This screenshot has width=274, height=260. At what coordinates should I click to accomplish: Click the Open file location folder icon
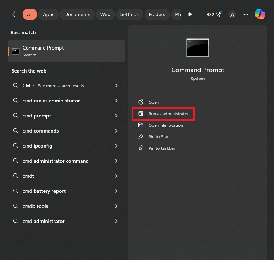pos(141,125)
